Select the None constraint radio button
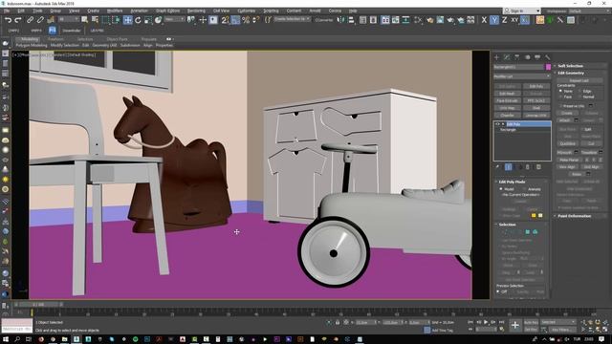 tap(561, 91)
